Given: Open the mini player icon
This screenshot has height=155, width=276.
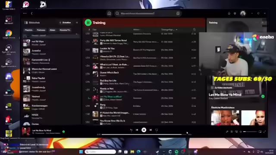Looking at the screenshot, I should click(260, 132).
